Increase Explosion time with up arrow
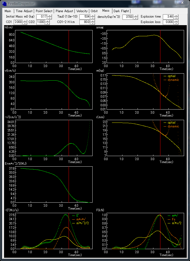 (176, 15)
